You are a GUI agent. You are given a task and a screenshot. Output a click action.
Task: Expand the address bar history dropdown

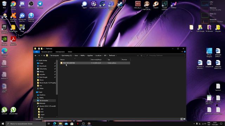point(138,55)
